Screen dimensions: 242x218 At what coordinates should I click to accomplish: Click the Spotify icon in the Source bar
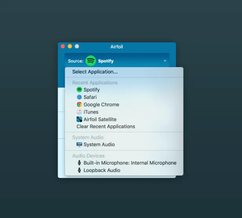click(91, 61)
